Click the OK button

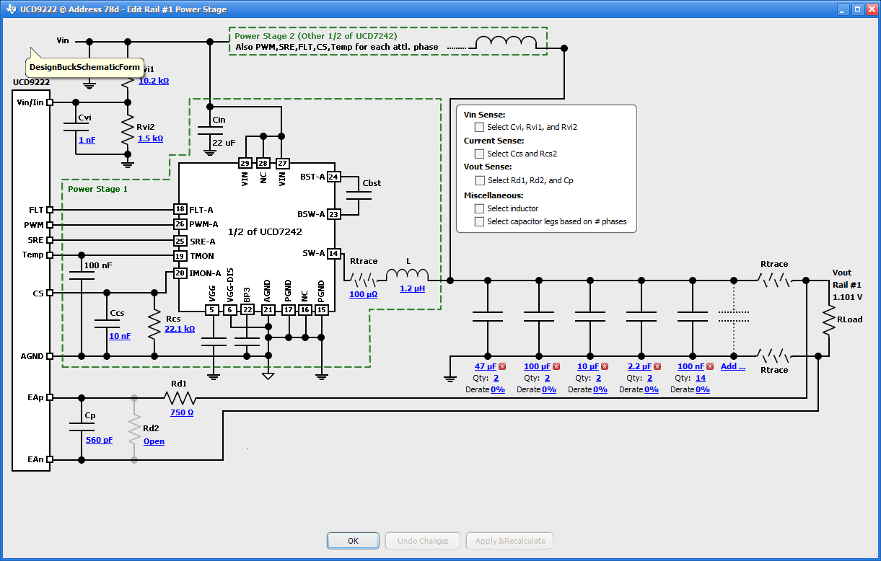point(353,541)
